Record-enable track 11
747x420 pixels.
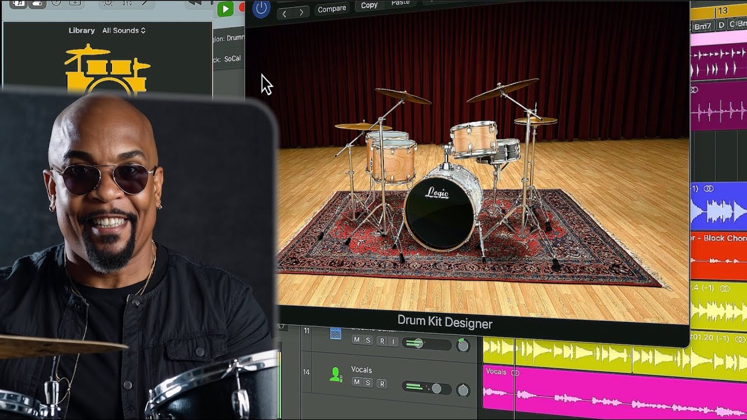[382, 341]
